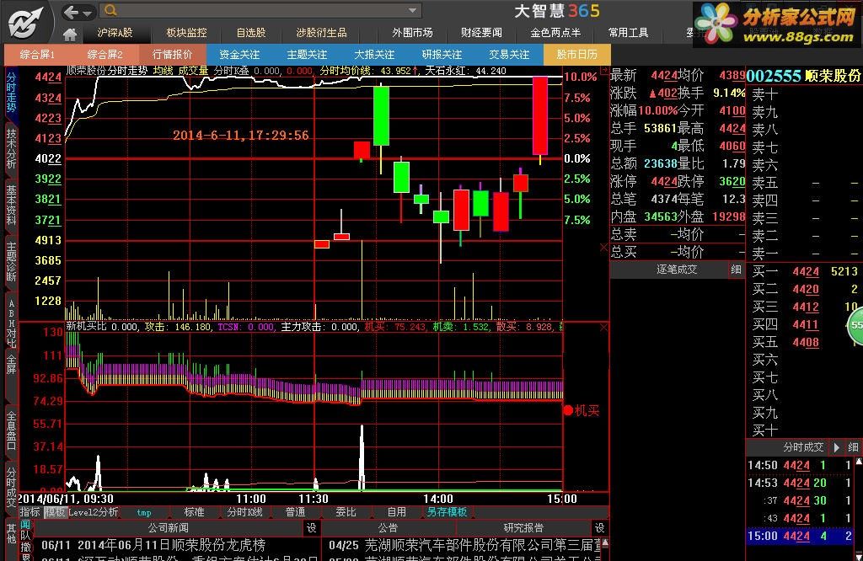Open the 板块监控 menu
The height and width of the screenshot is (561, 863).
[186, 33]
